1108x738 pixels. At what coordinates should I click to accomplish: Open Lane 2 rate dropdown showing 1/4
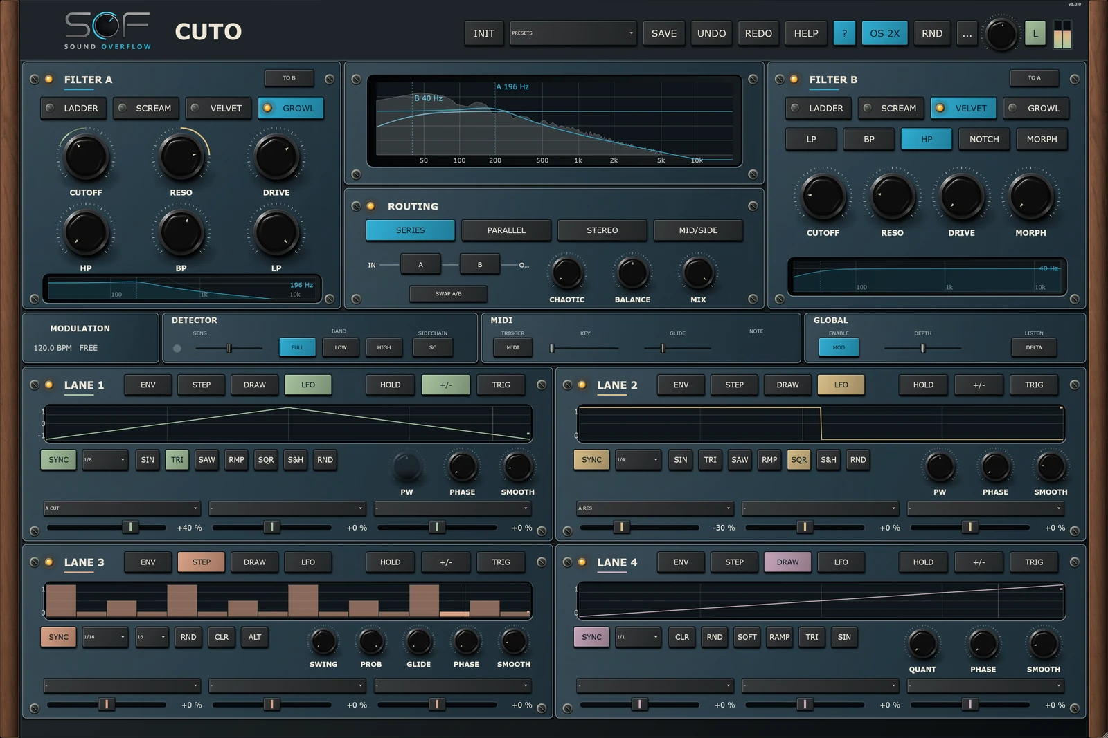point(638,460)
